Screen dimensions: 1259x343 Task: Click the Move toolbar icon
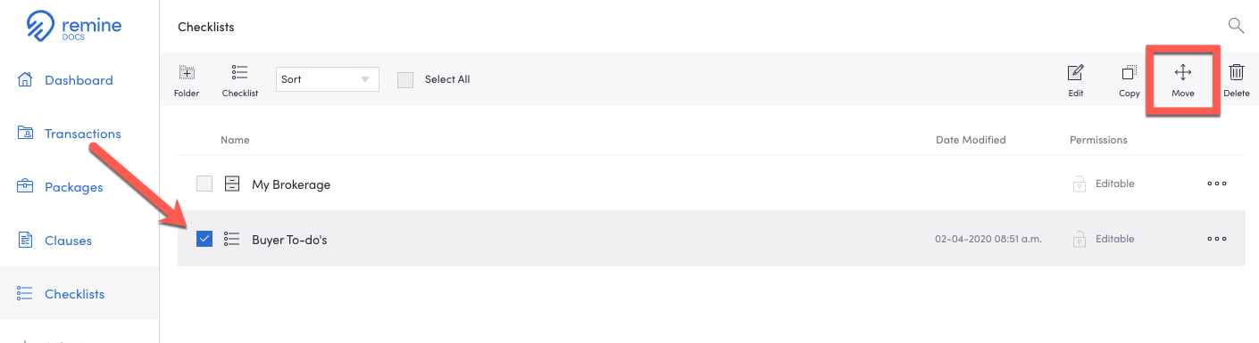point(1182,73)
